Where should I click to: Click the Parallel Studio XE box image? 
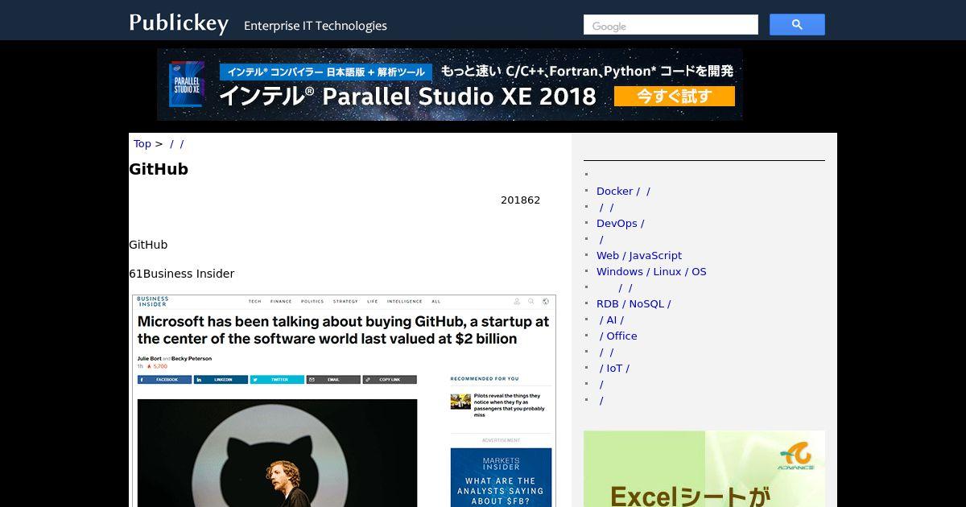point(186,84)
